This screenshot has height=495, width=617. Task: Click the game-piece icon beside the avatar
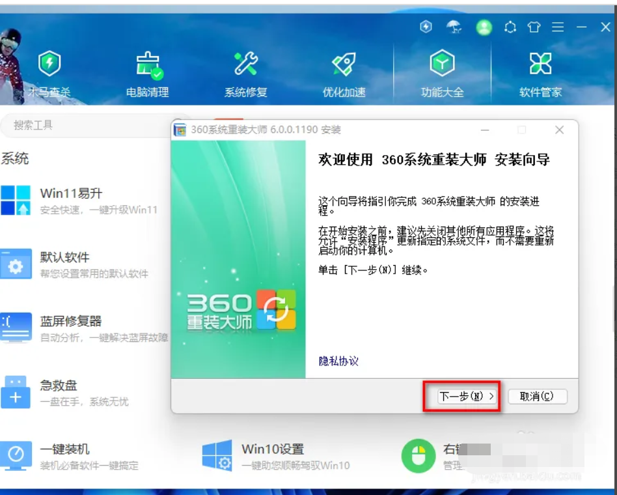pos(510,27)
